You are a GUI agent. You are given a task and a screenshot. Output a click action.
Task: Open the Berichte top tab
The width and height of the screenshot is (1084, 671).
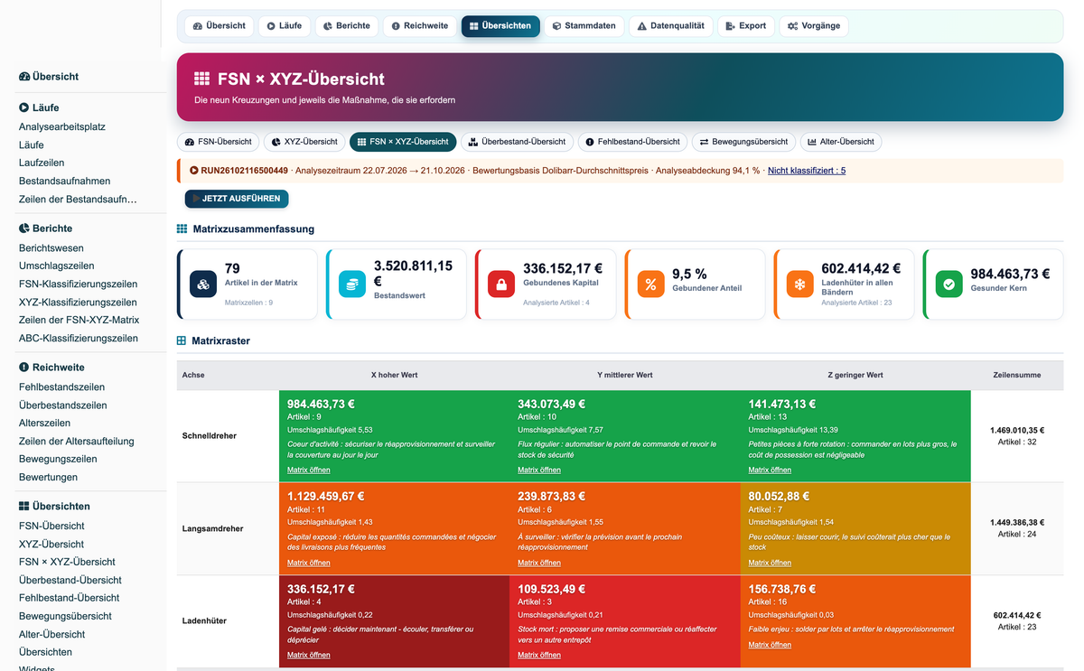coord(347,26)
